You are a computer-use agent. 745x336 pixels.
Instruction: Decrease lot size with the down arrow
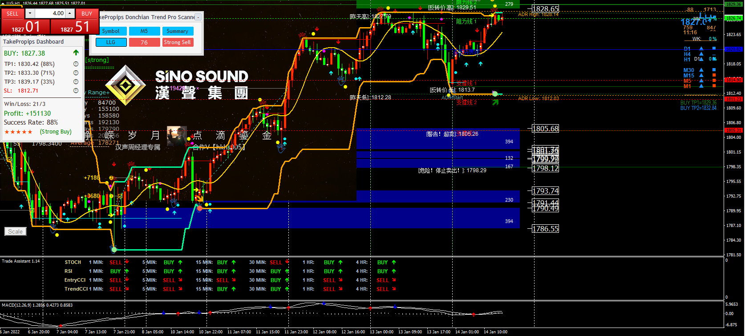(30, 13)
